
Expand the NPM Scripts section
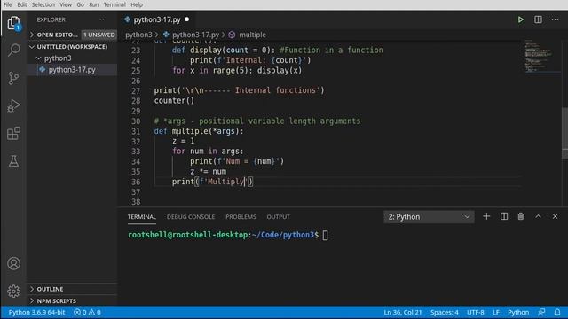(x=32, y=301)
